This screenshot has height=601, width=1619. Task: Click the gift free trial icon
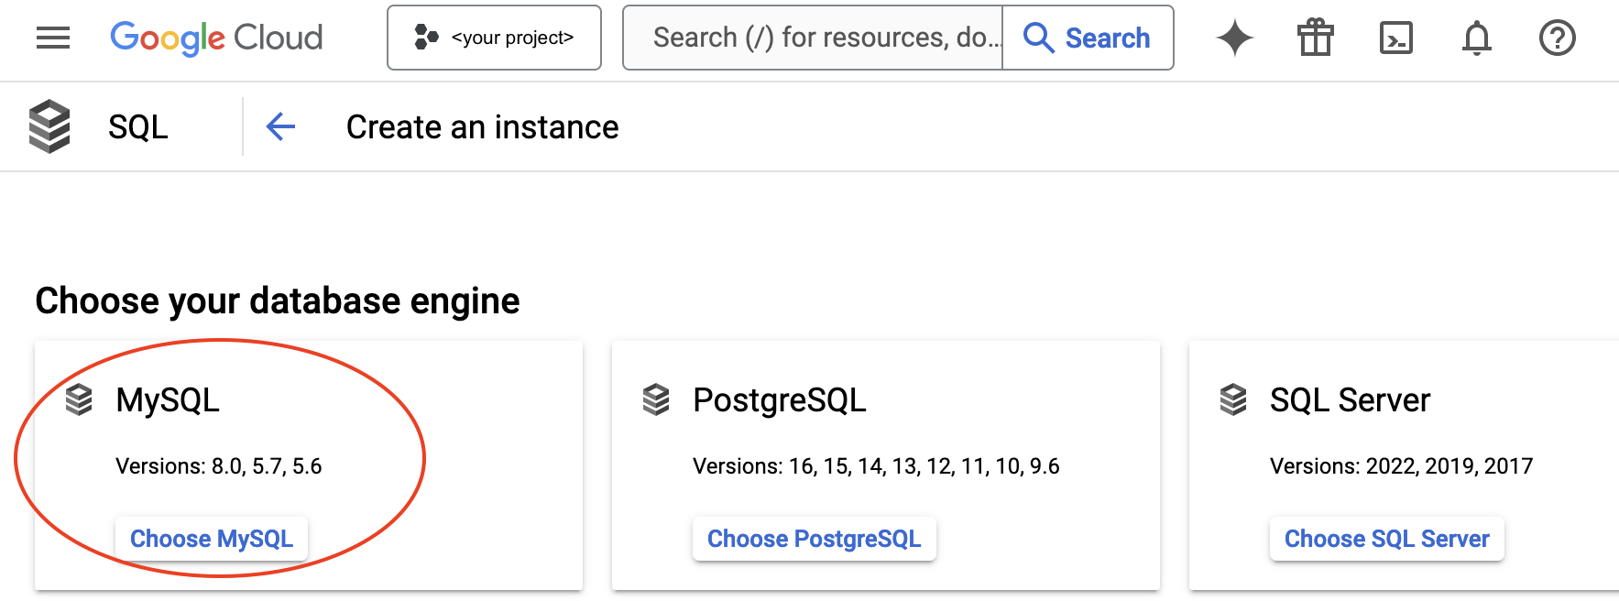click(1315, 38)
